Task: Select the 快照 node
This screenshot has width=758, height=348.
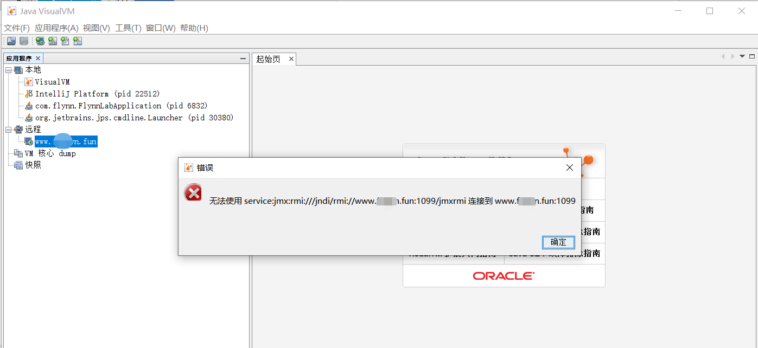Action: pyautogui.click(x=33, y=165)
